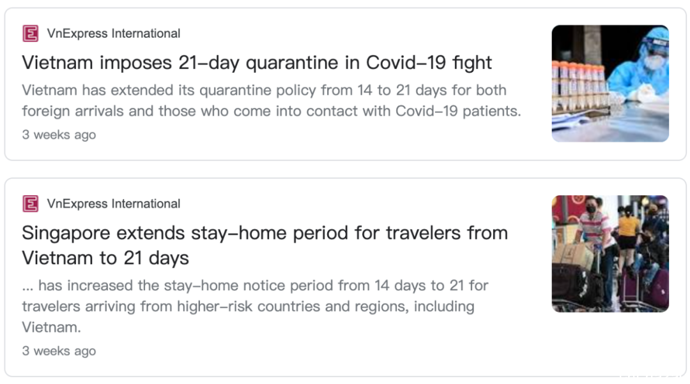Viewport: 690px width, 384px height.
Task: Click the '3 weeks ago' timestamp in second card
Action: pyautogui.click(x=59, y=351)
